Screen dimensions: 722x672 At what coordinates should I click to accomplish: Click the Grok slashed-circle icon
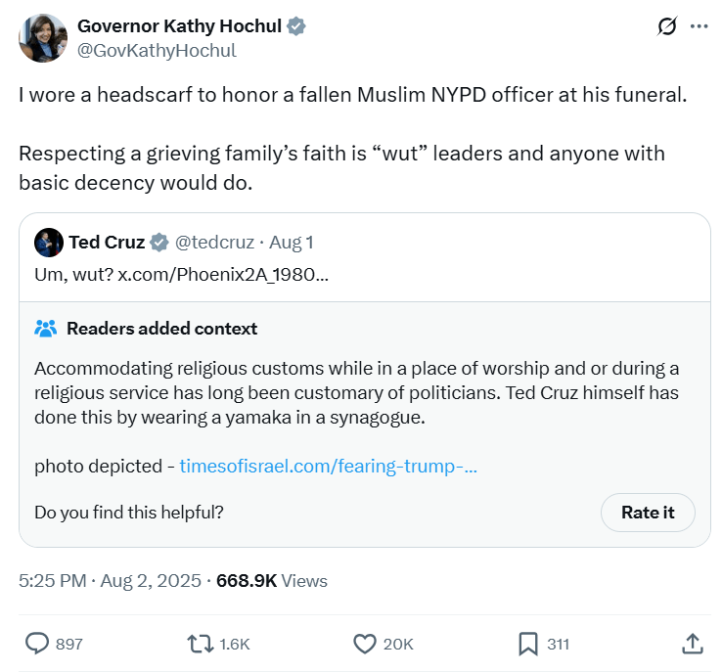[x=667, y=26]
